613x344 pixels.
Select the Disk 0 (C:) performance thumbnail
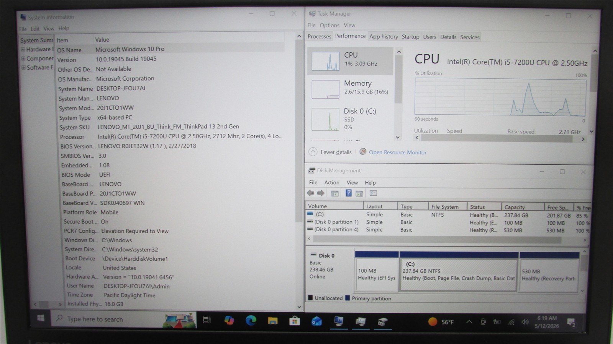325,119
